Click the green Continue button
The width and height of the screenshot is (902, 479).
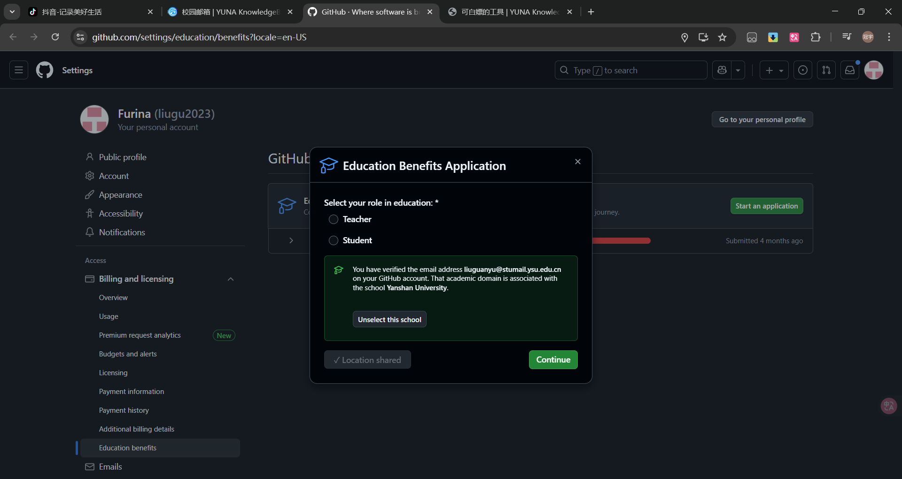(x=553, y=360)
